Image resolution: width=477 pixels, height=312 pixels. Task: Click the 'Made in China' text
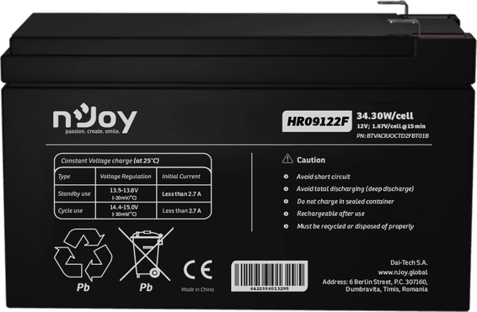[197, 289]
